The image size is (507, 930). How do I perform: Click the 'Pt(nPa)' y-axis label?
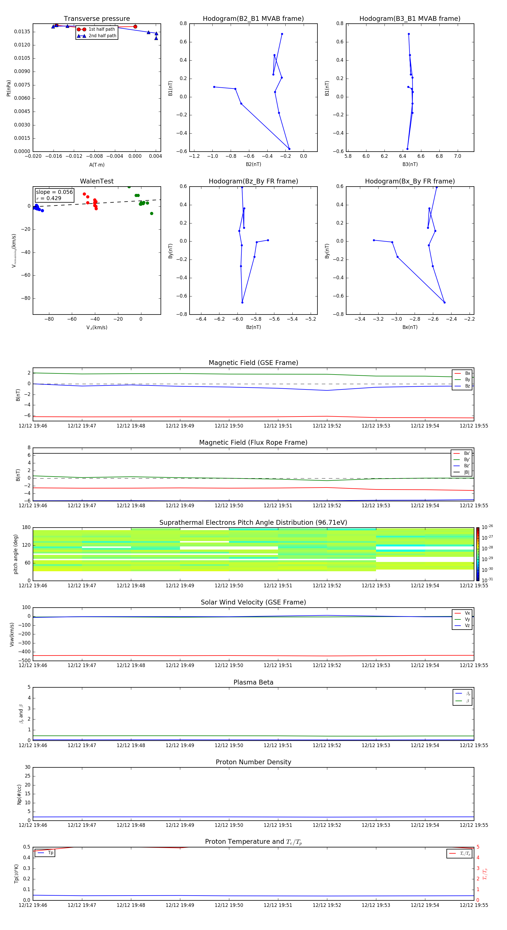[x=9, y=88]
